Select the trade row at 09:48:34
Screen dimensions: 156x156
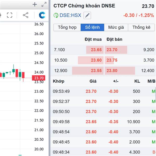(103, 152)
